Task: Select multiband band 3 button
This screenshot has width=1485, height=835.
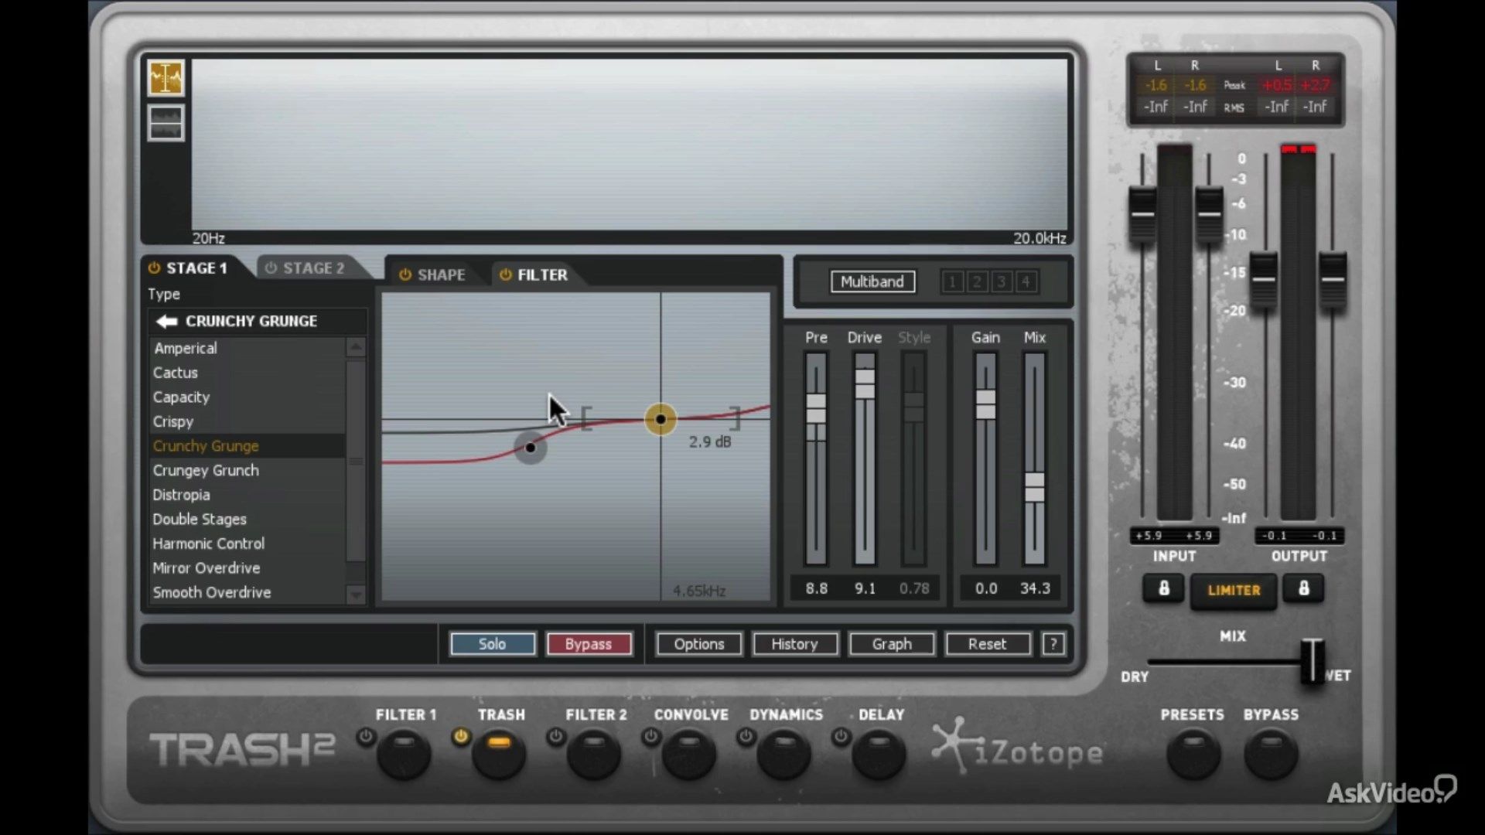Action: (x=1002, y=281)
